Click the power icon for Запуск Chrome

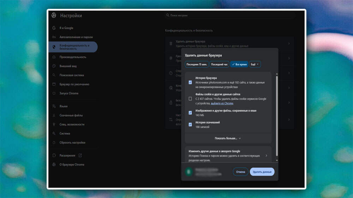[x=54, y=93]
